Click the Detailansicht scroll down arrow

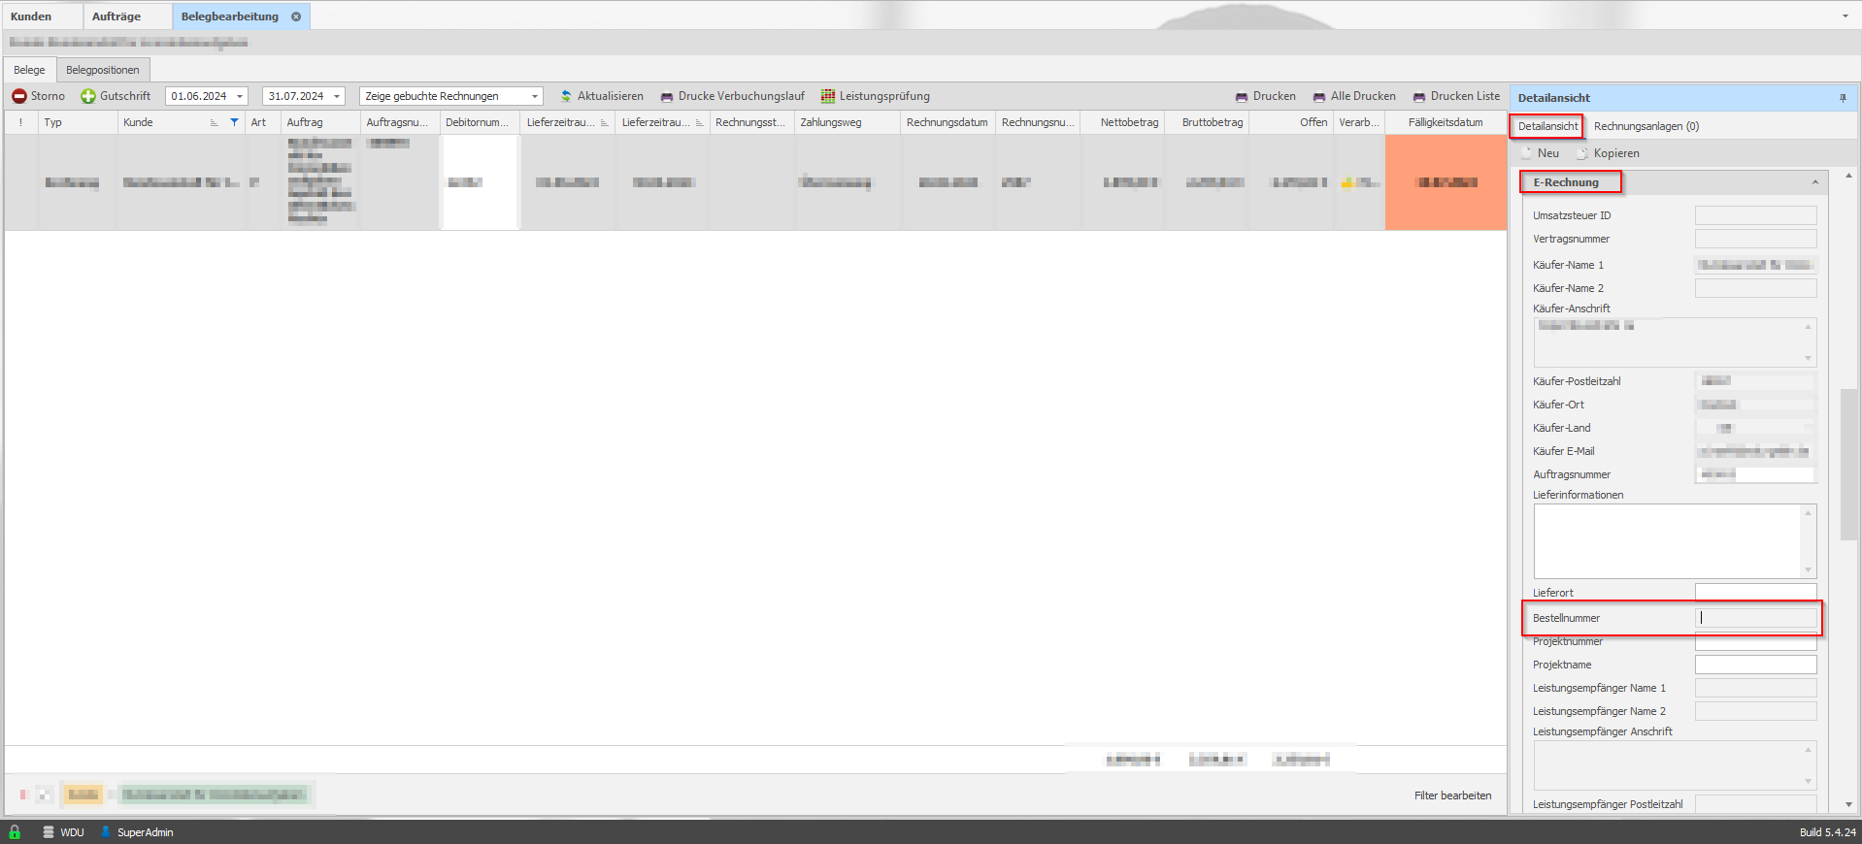[1848, 804]
